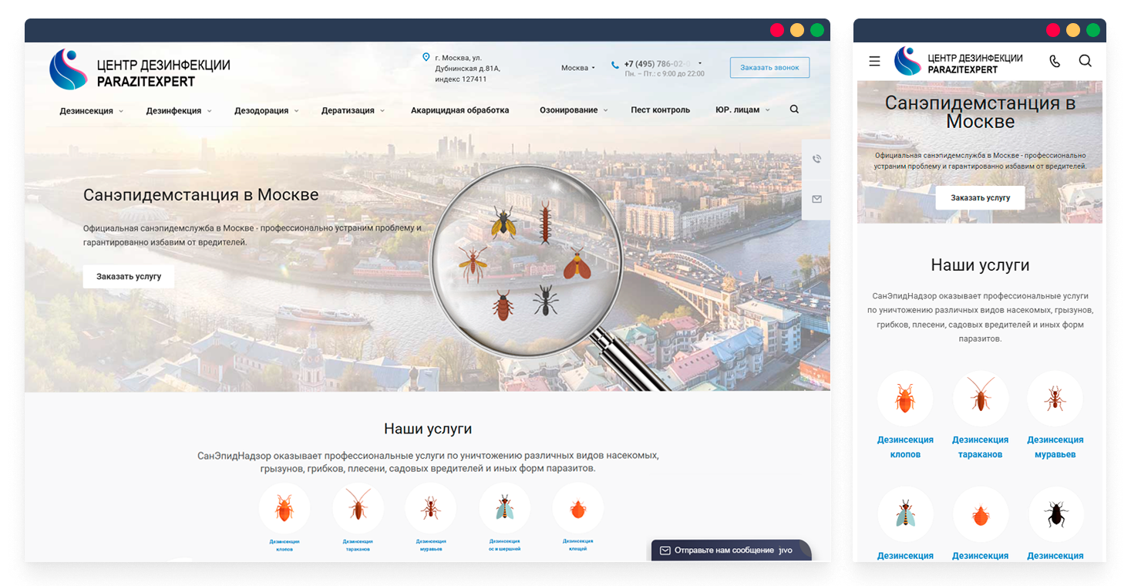Click the Заказать звонок button

pos(769,68)
